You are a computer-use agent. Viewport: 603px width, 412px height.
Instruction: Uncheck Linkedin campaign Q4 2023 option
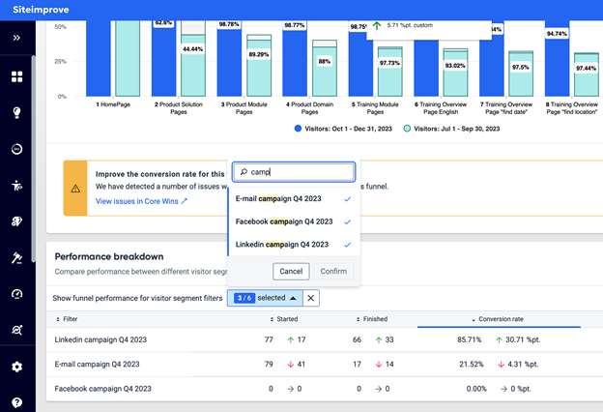click(x=294, y=245)
